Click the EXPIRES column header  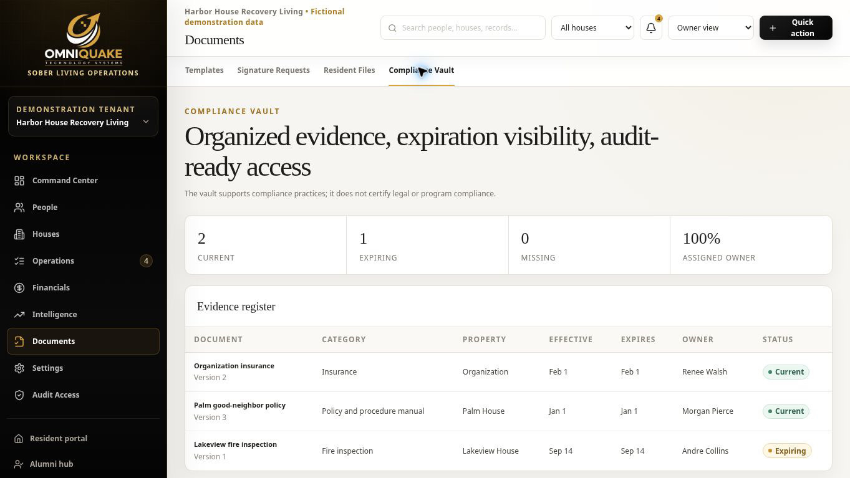point(638,340)
